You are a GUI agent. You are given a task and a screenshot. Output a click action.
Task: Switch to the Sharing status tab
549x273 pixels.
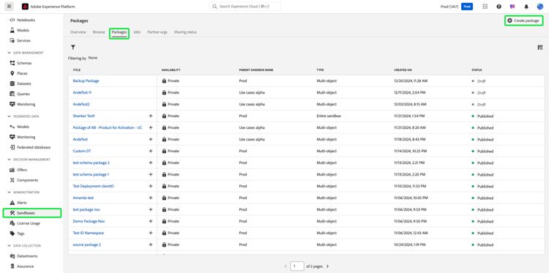tap(185, 32)
